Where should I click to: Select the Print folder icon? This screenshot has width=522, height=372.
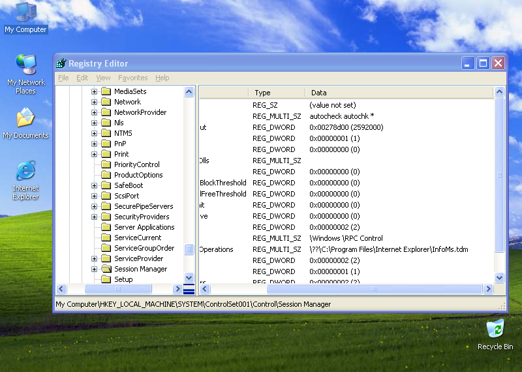106,154
